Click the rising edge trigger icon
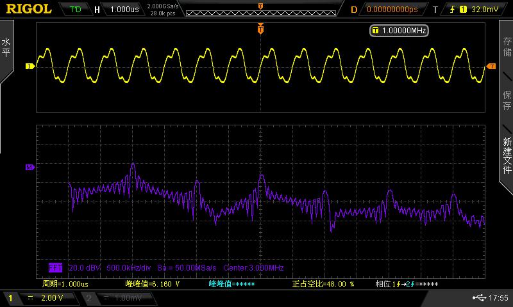Image resolution: width=513 pixels, height=307 pixels. tap(452, 10)
